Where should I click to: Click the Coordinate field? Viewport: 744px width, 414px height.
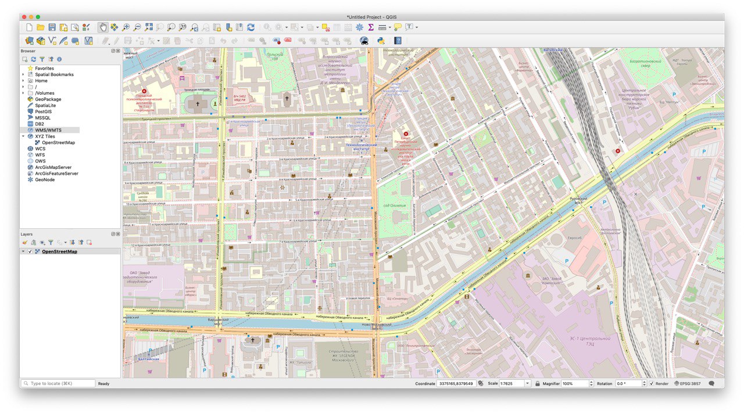456,384
